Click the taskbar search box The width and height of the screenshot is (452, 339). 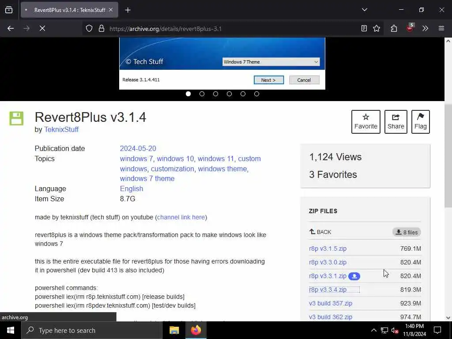tap(92, 330)
